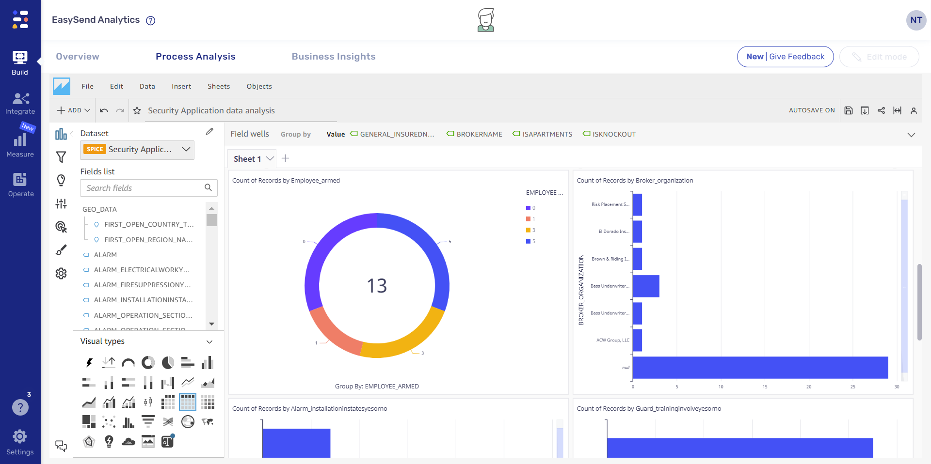Select the donut chart visual type
The height and width of the screenshot is (464, 931).
148,362
